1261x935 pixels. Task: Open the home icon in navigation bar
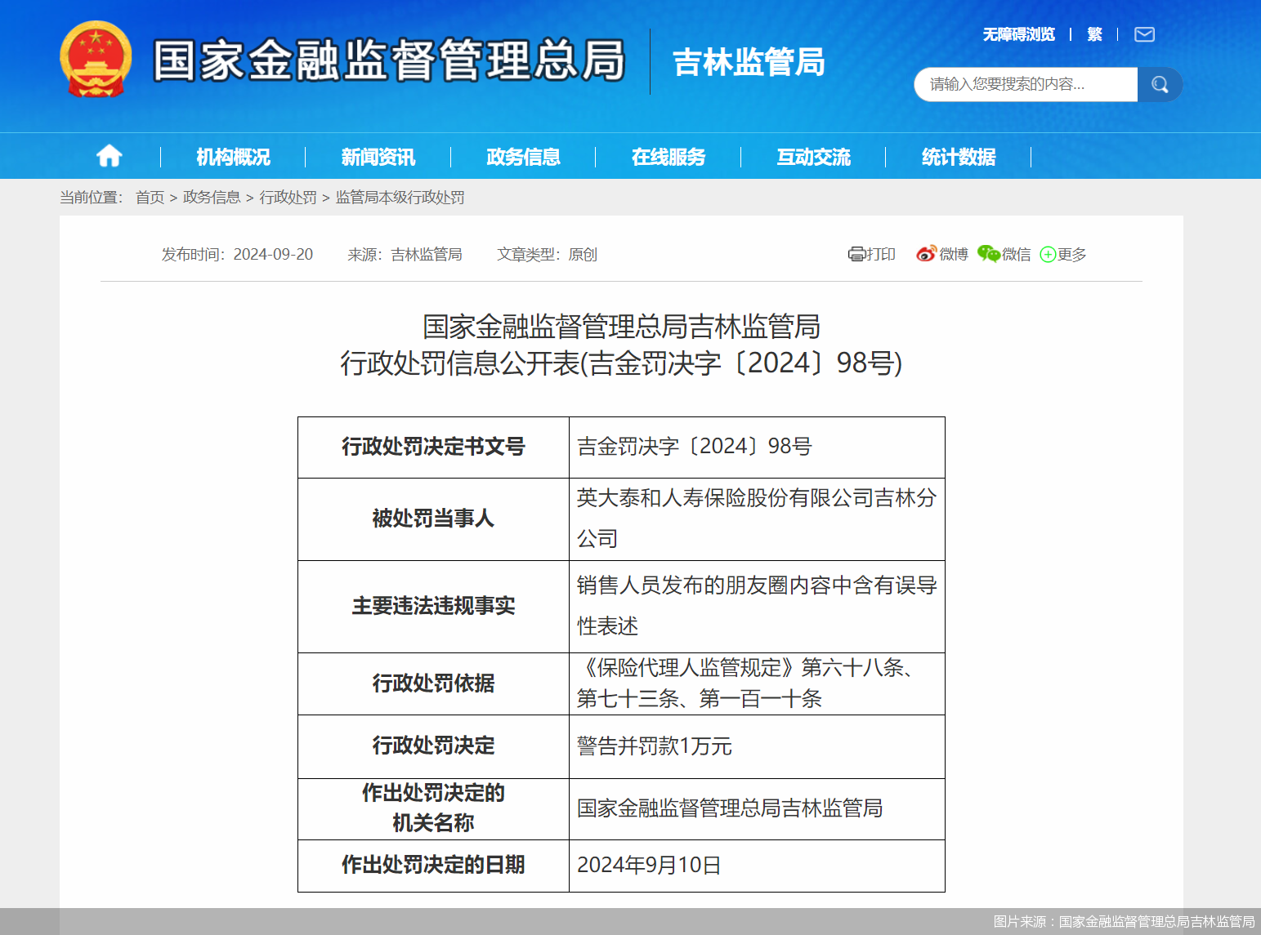[x=110, y=156]
